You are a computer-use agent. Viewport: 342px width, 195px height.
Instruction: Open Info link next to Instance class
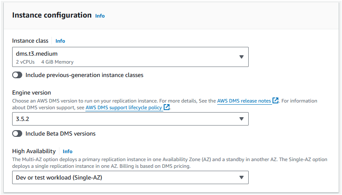[x=60, y=41]
